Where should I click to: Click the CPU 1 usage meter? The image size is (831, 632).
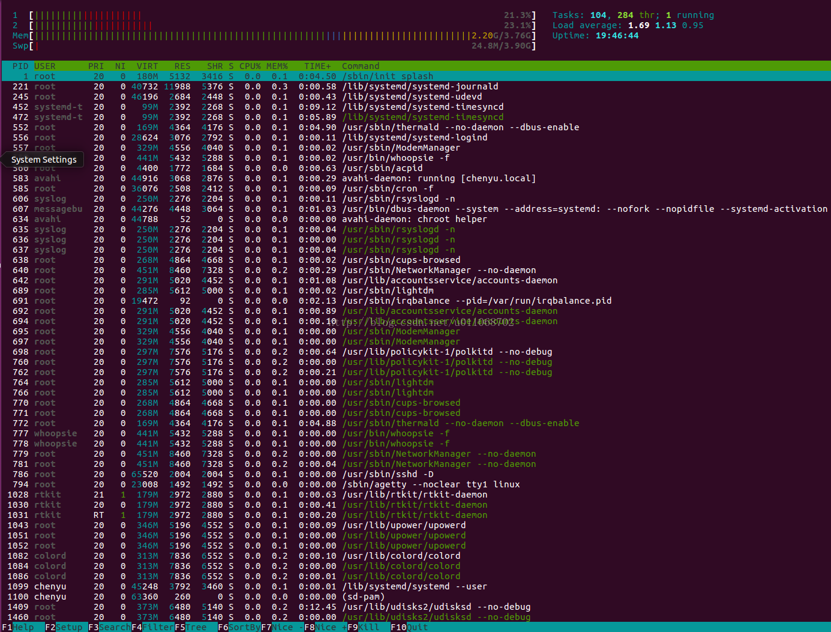[x=274, y=15]
